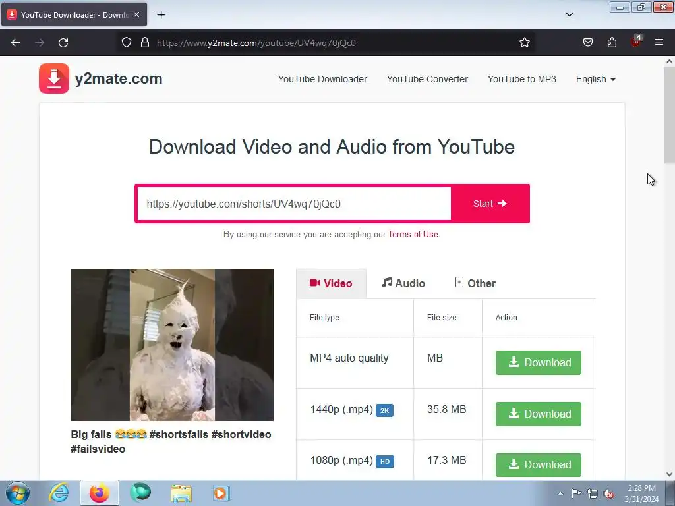The height and width of the screenshot is (506, 675).
Task: Click the 2K quality badge
Action: point(384,410)
